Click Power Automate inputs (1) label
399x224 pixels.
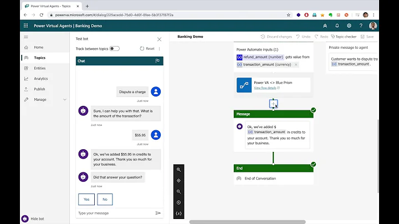pos(257,50)
